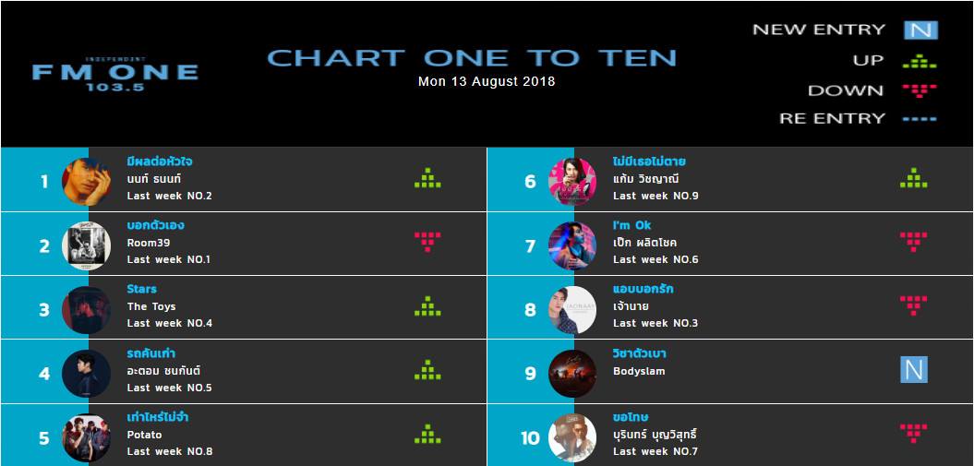Image resolution: width=974 pixels, height=466 pixels.
Task: Click the UP legend green arrow icon
Action: pos(920,60)
